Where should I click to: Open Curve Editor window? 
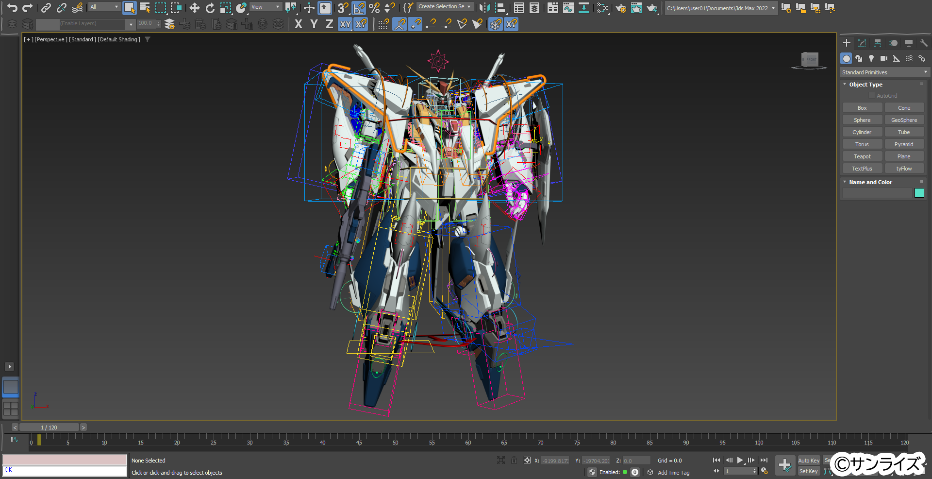(568, 8)
